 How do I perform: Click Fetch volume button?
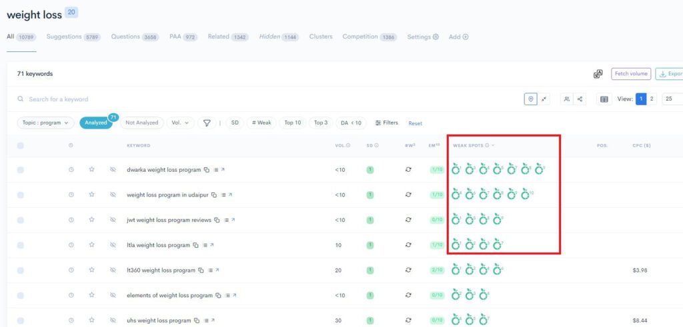click(631, 74)
